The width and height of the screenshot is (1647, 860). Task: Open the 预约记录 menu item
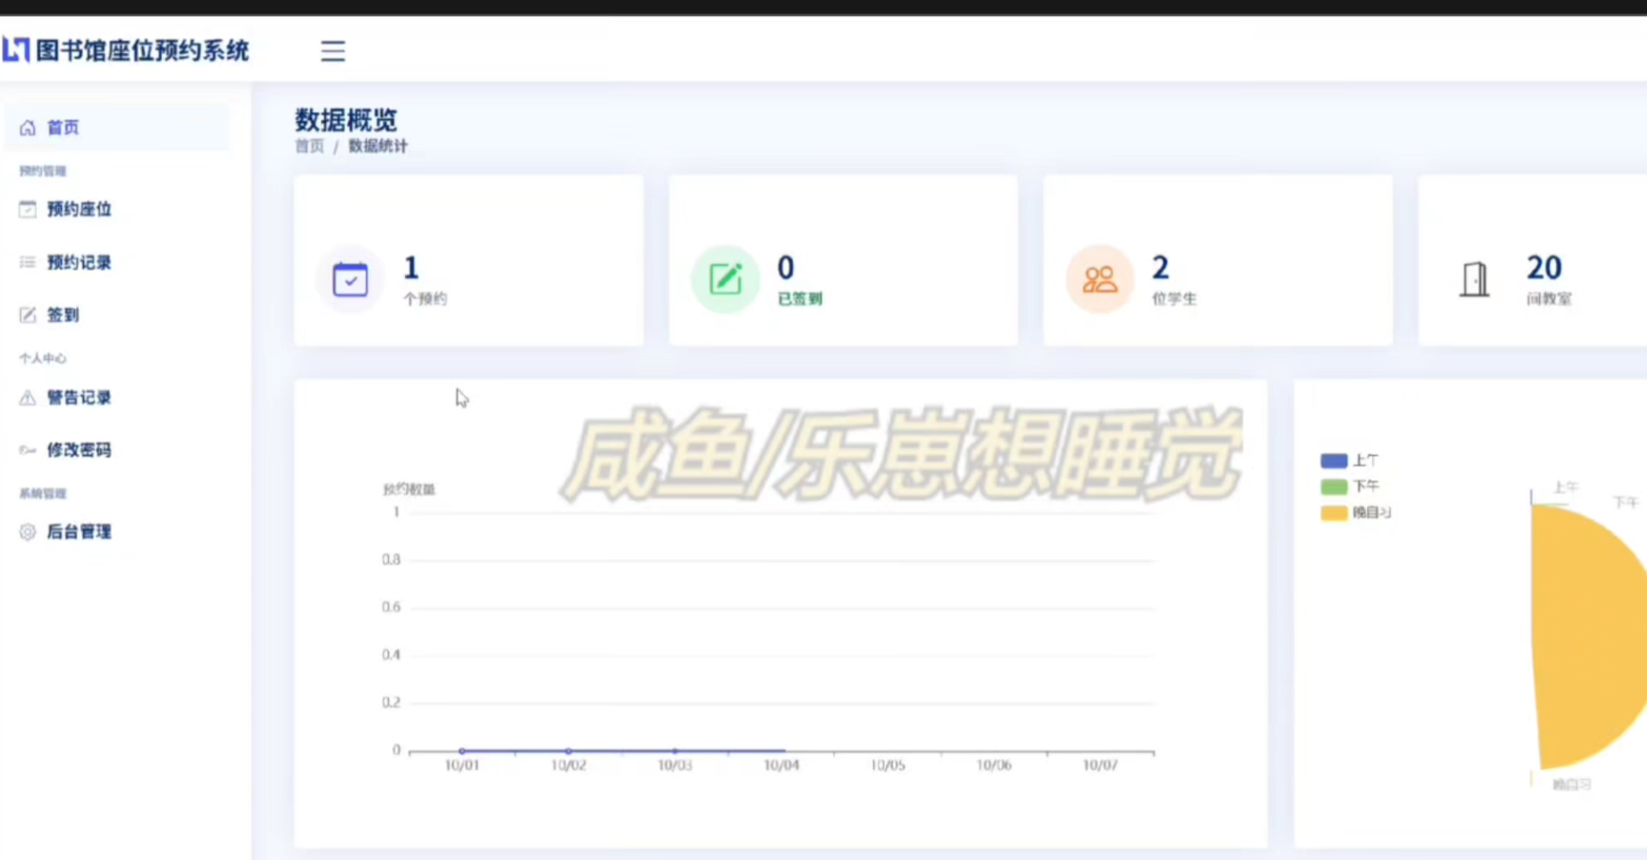(79, 263)
